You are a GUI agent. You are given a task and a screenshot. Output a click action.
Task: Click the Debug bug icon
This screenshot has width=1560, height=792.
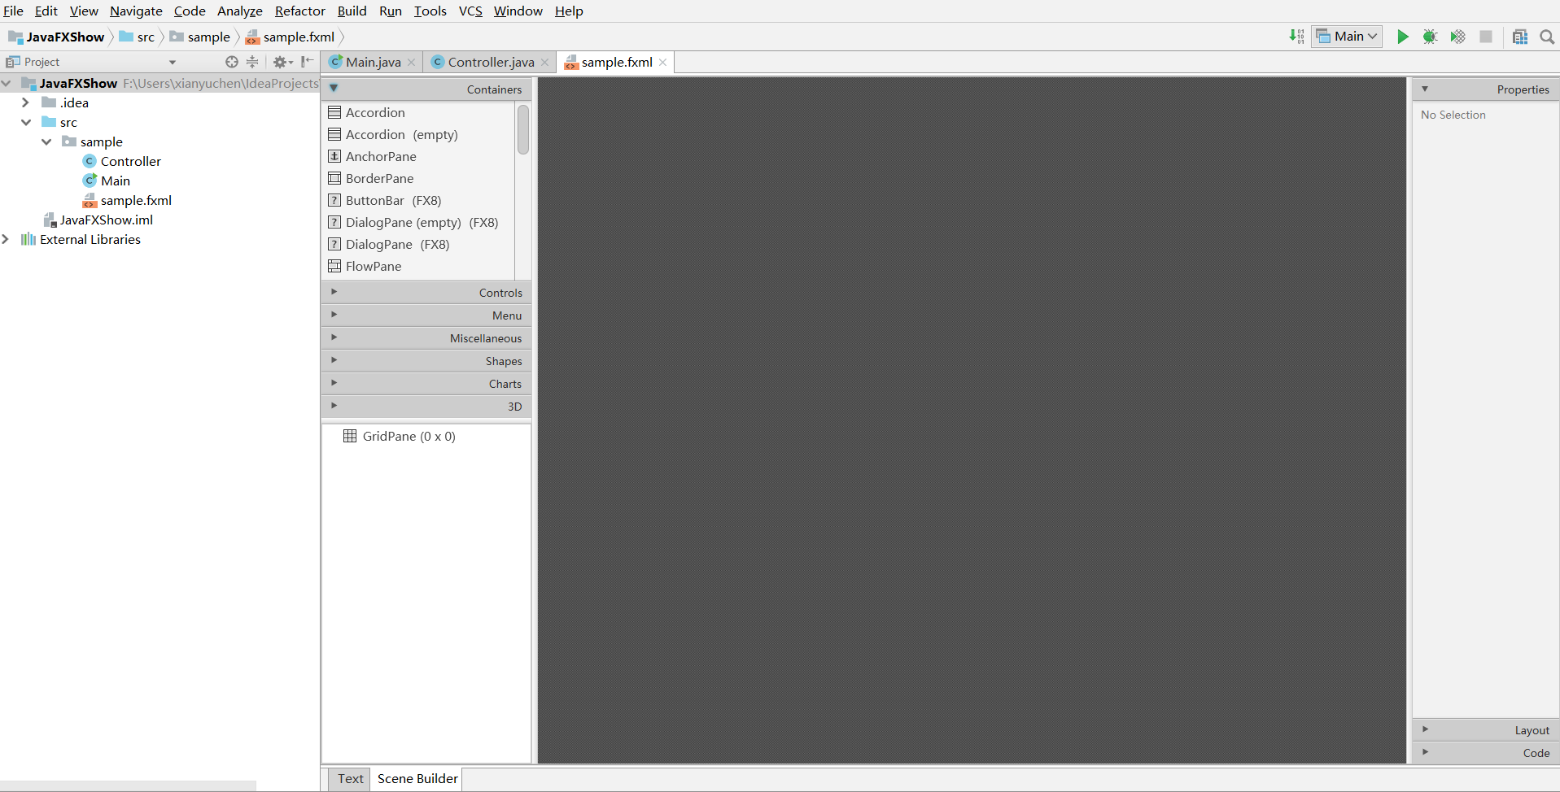pyautogui.click(x=1430, y=37)
